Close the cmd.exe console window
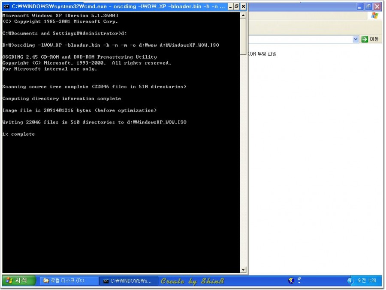The width and height of the screenshot is (386, 290). click(x=243, y=7)
